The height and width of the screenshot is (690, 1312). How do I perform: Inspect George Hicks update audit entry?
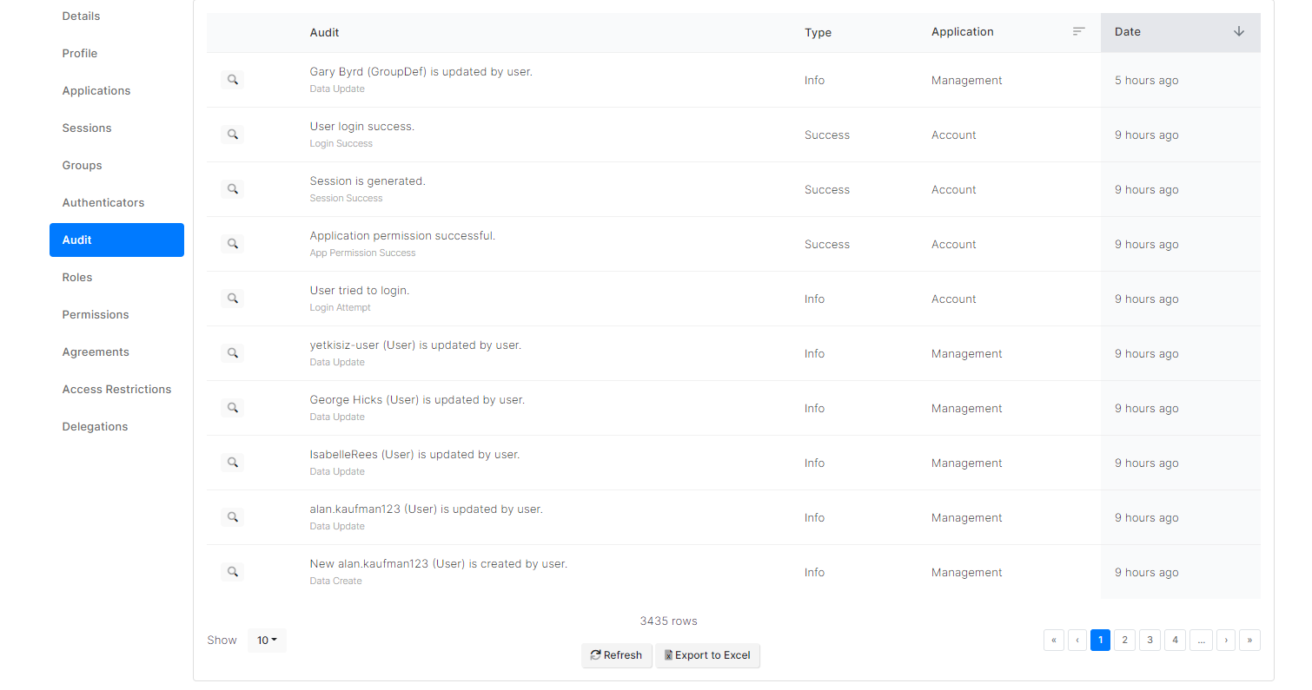(232, 408)
